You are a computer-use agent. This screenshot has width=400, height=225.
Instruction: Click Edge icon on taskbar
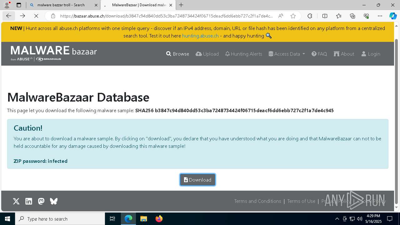128,219
